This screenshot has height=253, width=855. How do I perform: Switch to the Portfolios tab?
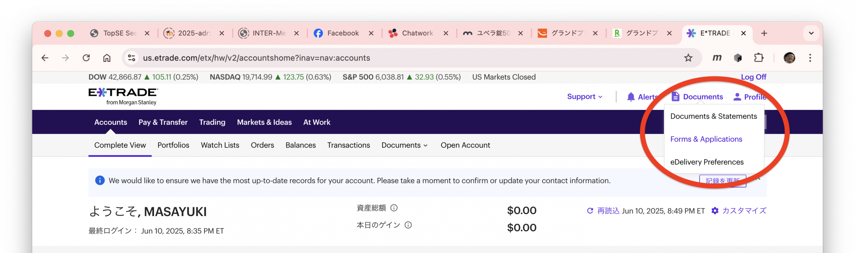[173, 145]
